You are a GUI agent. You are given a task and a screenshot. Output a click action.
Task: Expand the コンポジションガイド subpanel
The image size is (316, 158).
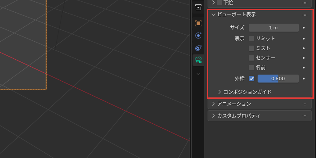point(220,92)
